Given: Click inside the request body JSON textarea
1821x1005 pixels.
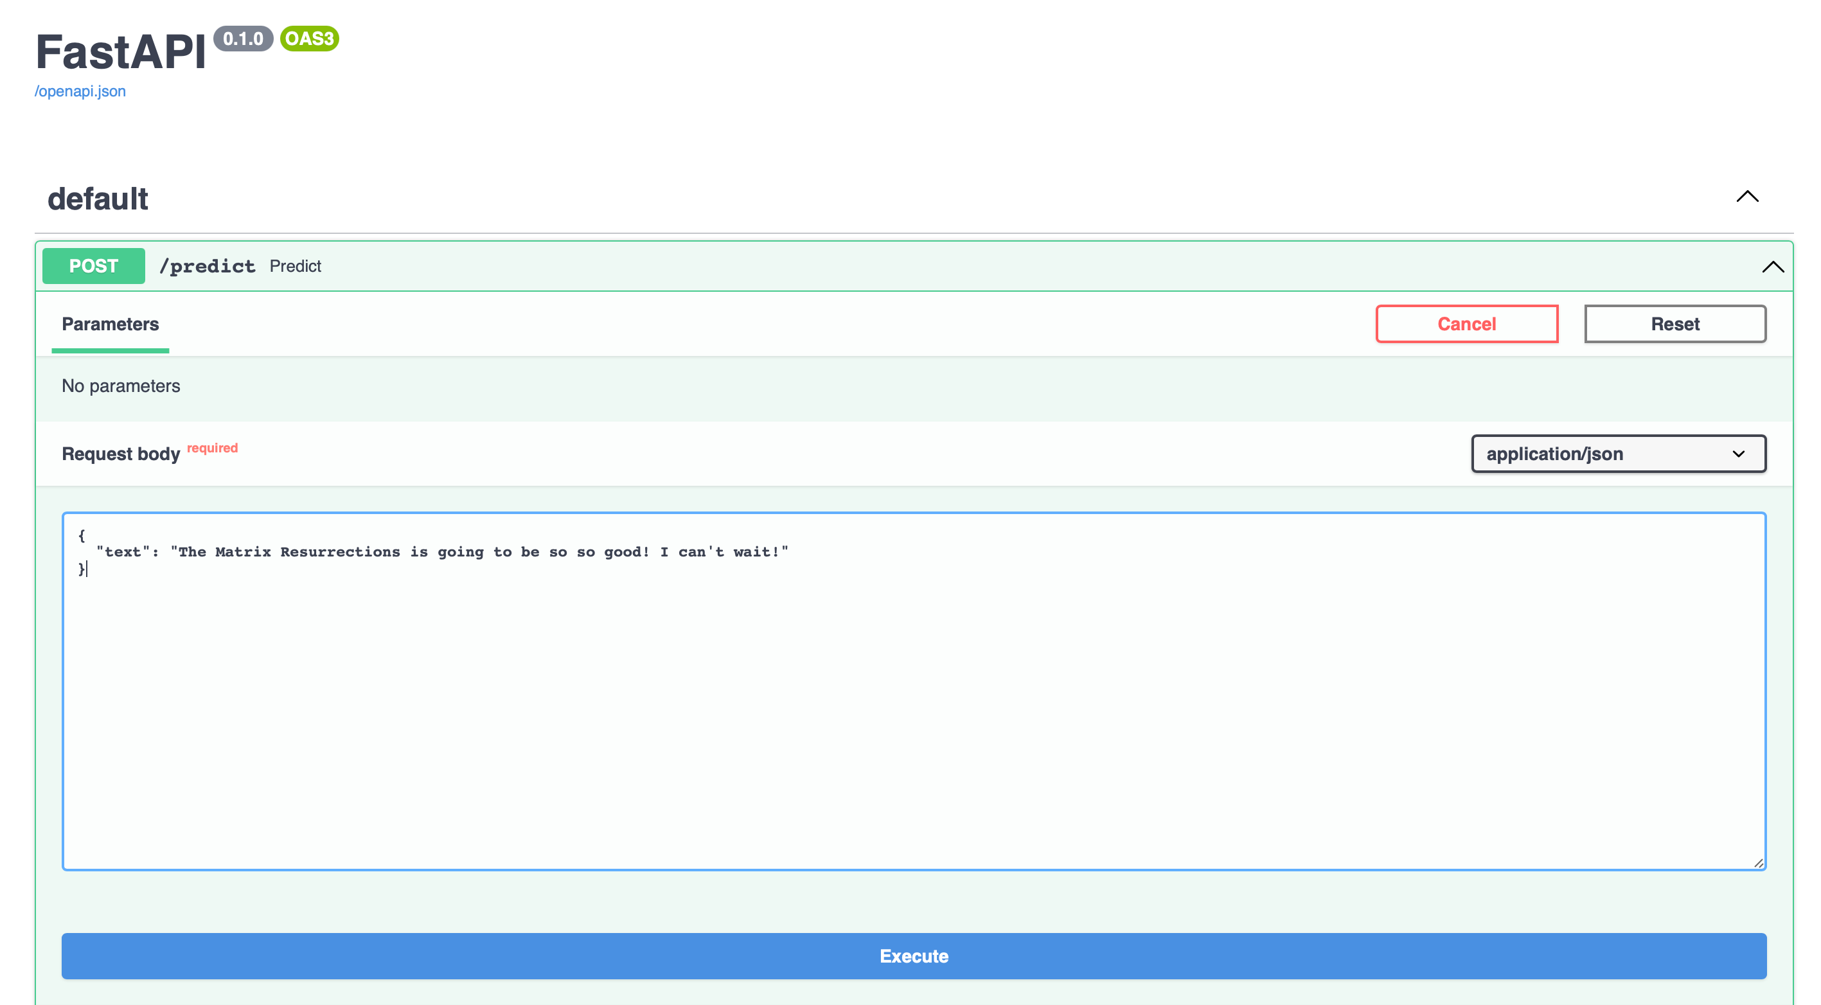Looking at the screenshot, I should 913,707.
